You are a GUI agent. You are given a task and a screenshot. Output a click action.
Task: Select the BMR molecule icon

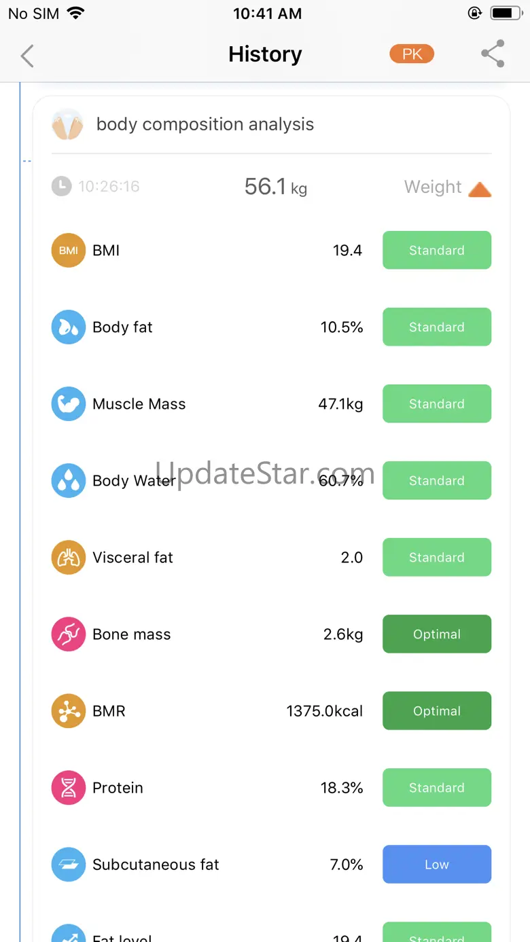(69, 711)
